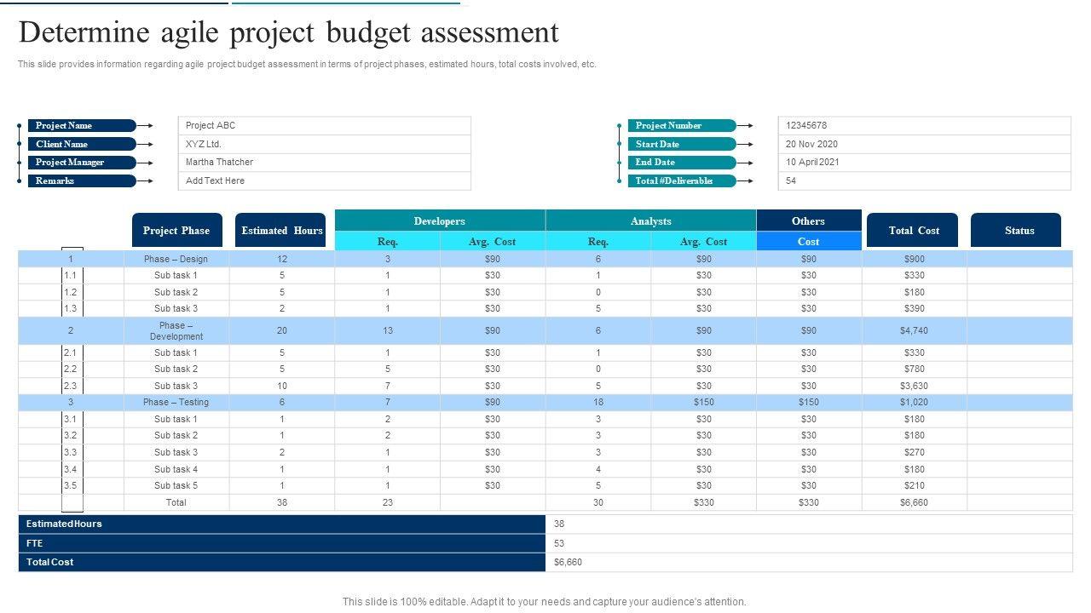Select row number '2.2'
The height and width of the screenshot is (613, 1091).
[x=71, y=369]
